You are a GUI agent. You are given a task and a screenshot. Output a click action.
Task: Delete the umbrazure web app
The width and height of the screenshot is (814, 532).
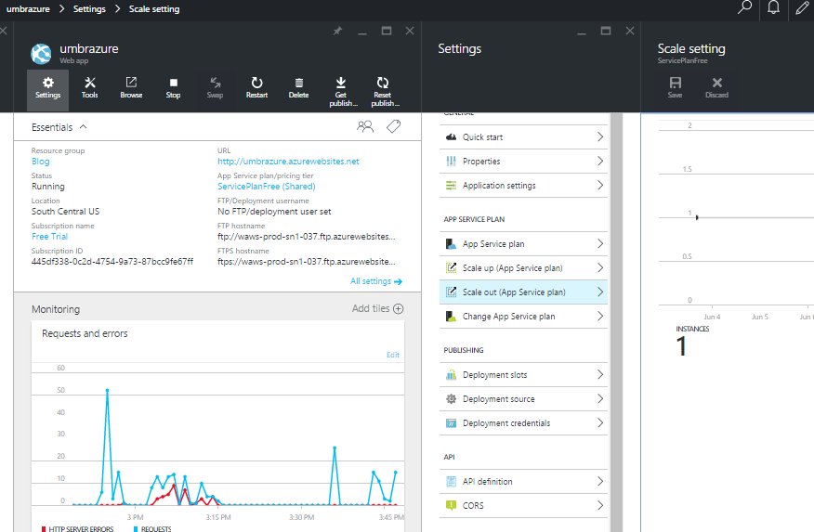point(298,89)
